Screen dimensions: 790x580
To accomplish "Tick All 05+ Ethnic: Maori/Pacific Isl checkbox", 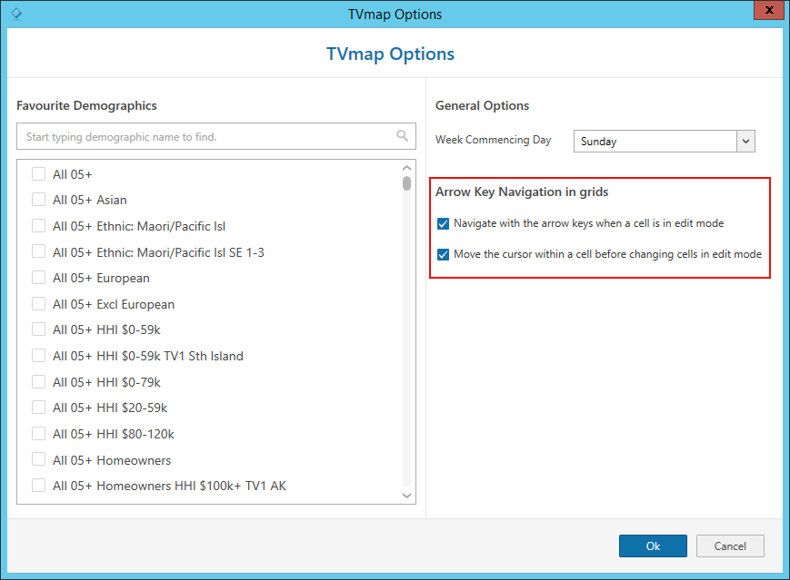I will [39, 226].
